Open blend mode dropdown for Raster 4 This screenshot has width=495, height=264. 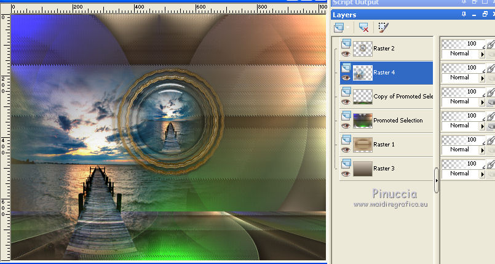[482, 78]
